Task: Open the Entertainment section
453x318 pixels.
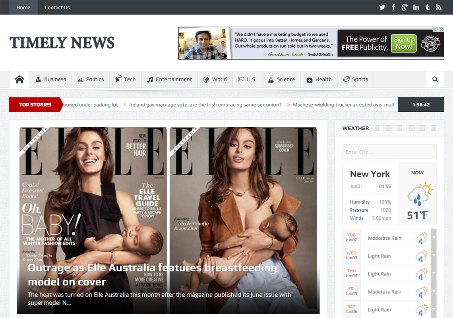Action: tap(170, 79)
